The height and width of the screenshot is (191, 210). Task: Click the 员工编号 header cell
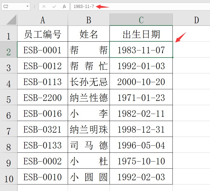point(43,34)
